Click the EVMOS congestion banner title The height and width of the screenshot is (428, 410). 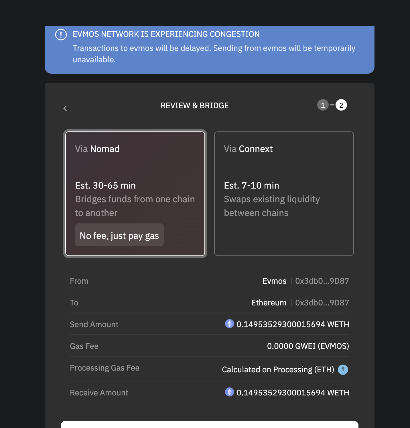pyautogui.click(x=166, y=34)
